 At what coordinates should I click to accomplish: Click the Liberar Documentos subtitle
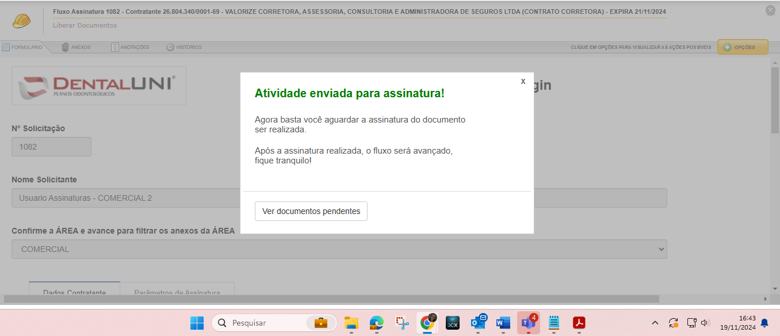[85, 25]
